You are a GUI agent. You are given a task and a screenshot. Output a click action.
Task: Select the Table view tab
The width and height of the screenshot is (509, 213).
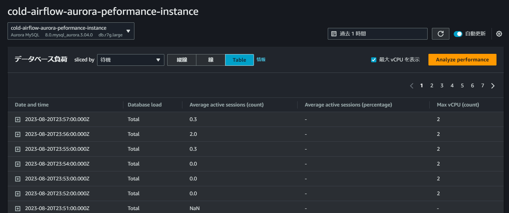pyautogui.click(x=239, y=60)
